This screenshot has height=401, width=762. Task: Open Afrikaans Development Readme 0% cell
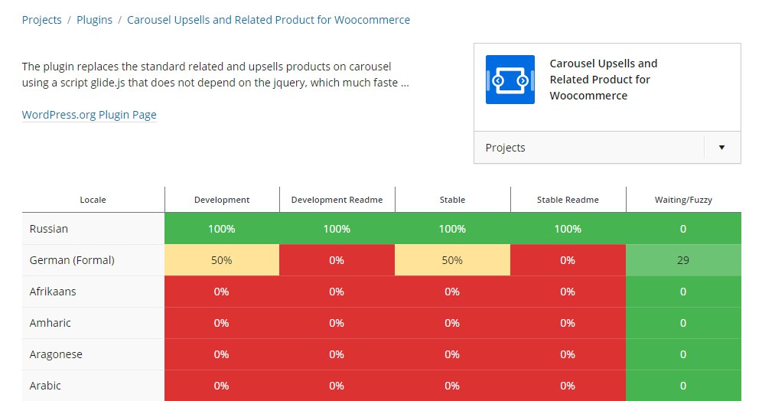tap(337, 292)
